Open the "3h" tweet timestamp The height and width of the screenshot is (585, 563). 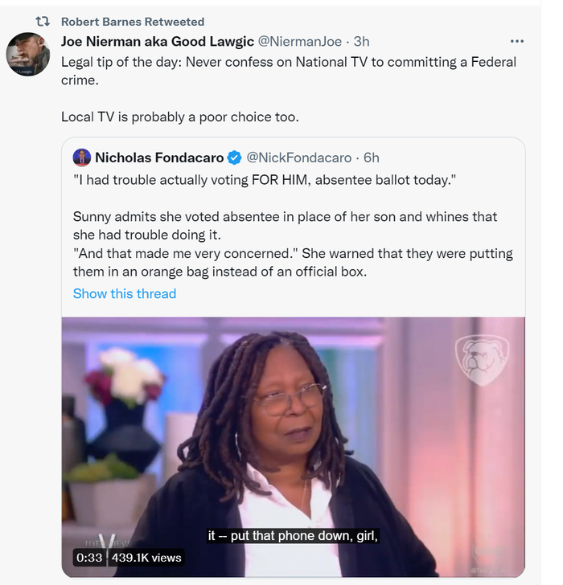(361, 41)
